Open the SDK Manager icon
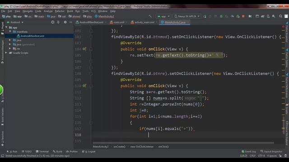289x162 pixels. pyautogui.click(x=274, y=16)
